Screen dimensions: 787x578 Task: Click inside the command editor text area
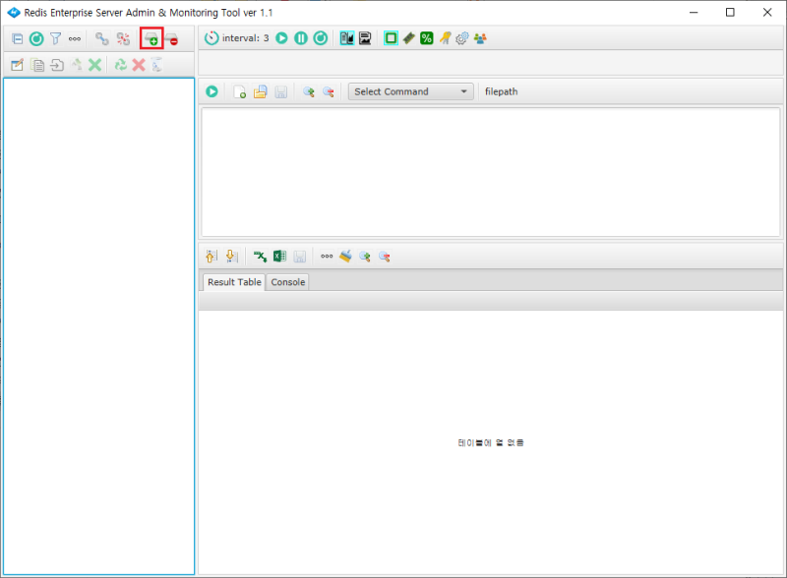[490, 171]
